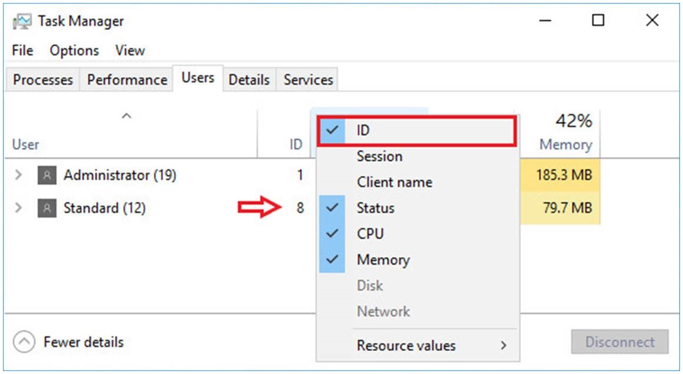Switch to the Details tab
683x374 pixels.
coord(249,79)
